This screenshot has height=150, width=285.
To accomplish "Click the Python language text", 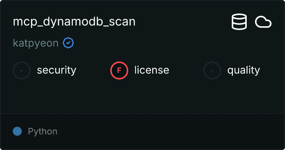I will 42,132.
